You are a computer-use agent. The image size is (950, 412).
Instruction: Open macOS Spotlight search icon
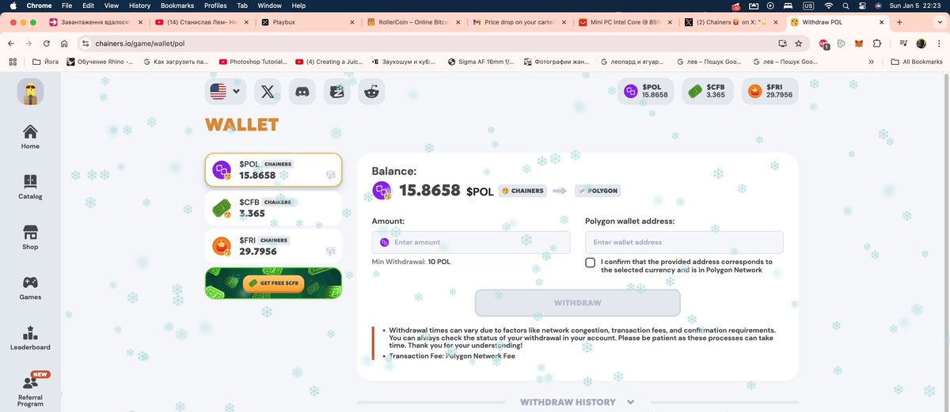click(846, 6)
